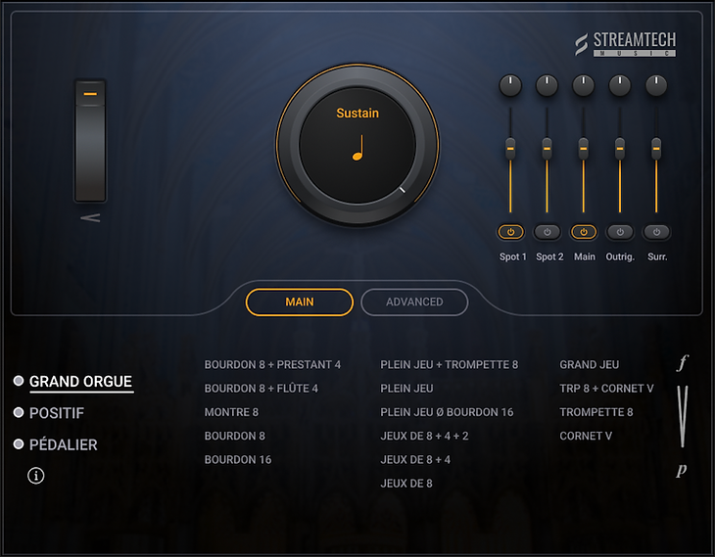The height and width of the screenshot is (557, 715).
Task: Click the Spot 1 volume fader handle
Action: pyautogui.click(x=510, y=148)
